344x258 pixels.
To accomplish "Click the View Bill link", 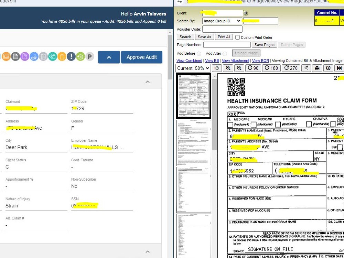I will click(212, 61).
